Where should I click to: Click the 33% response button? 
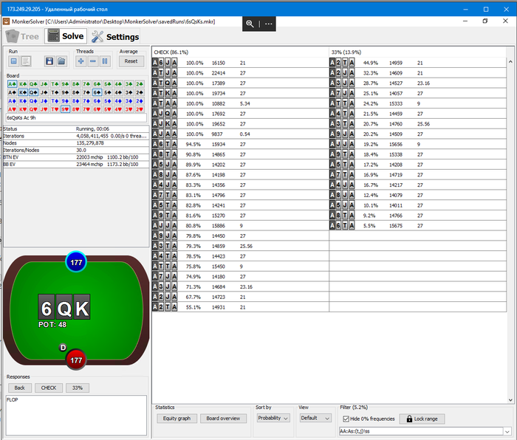point(77,388)
